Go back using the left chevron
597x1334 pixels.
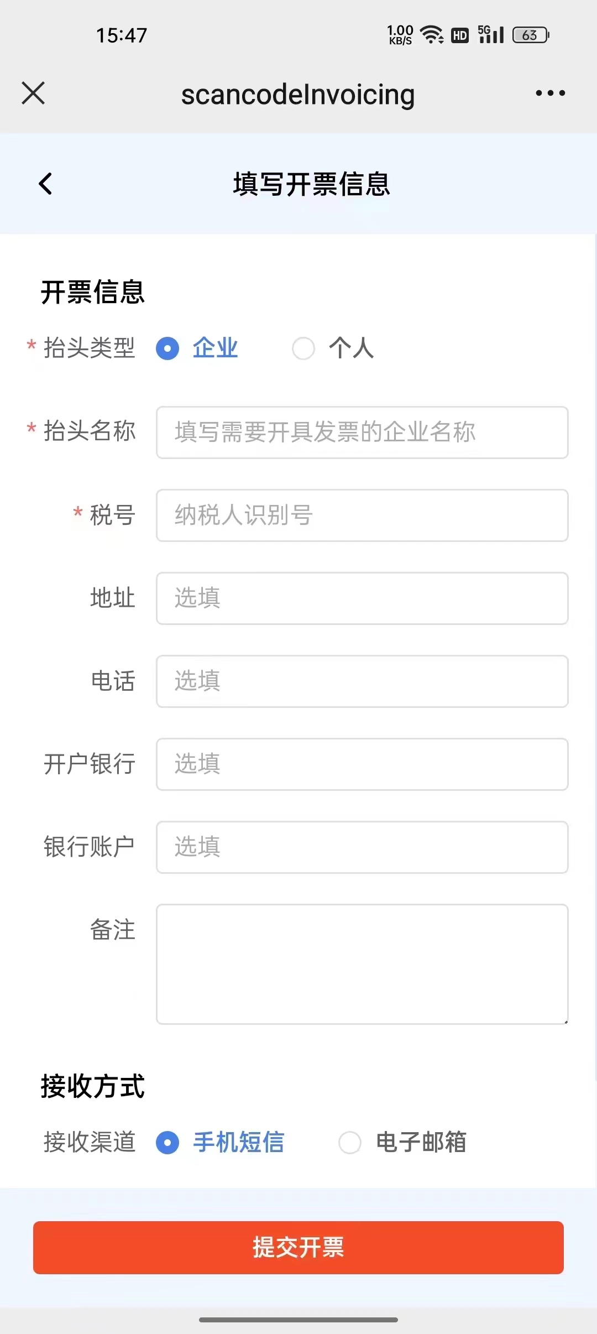45,184
